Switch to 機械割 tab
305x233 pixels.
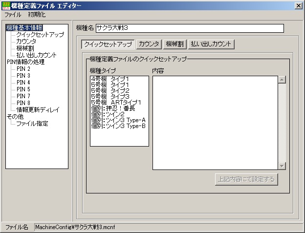pyautogui.click(x=174, y=44)
